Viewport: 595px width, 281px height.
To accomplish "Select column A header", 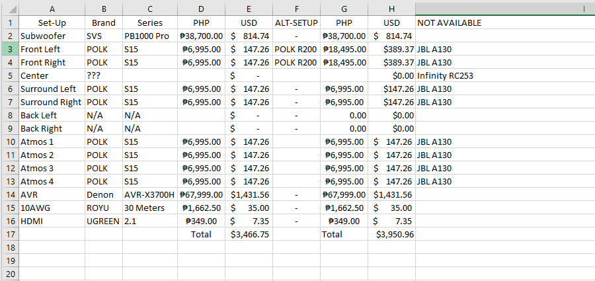I will (x=52, y=9).
